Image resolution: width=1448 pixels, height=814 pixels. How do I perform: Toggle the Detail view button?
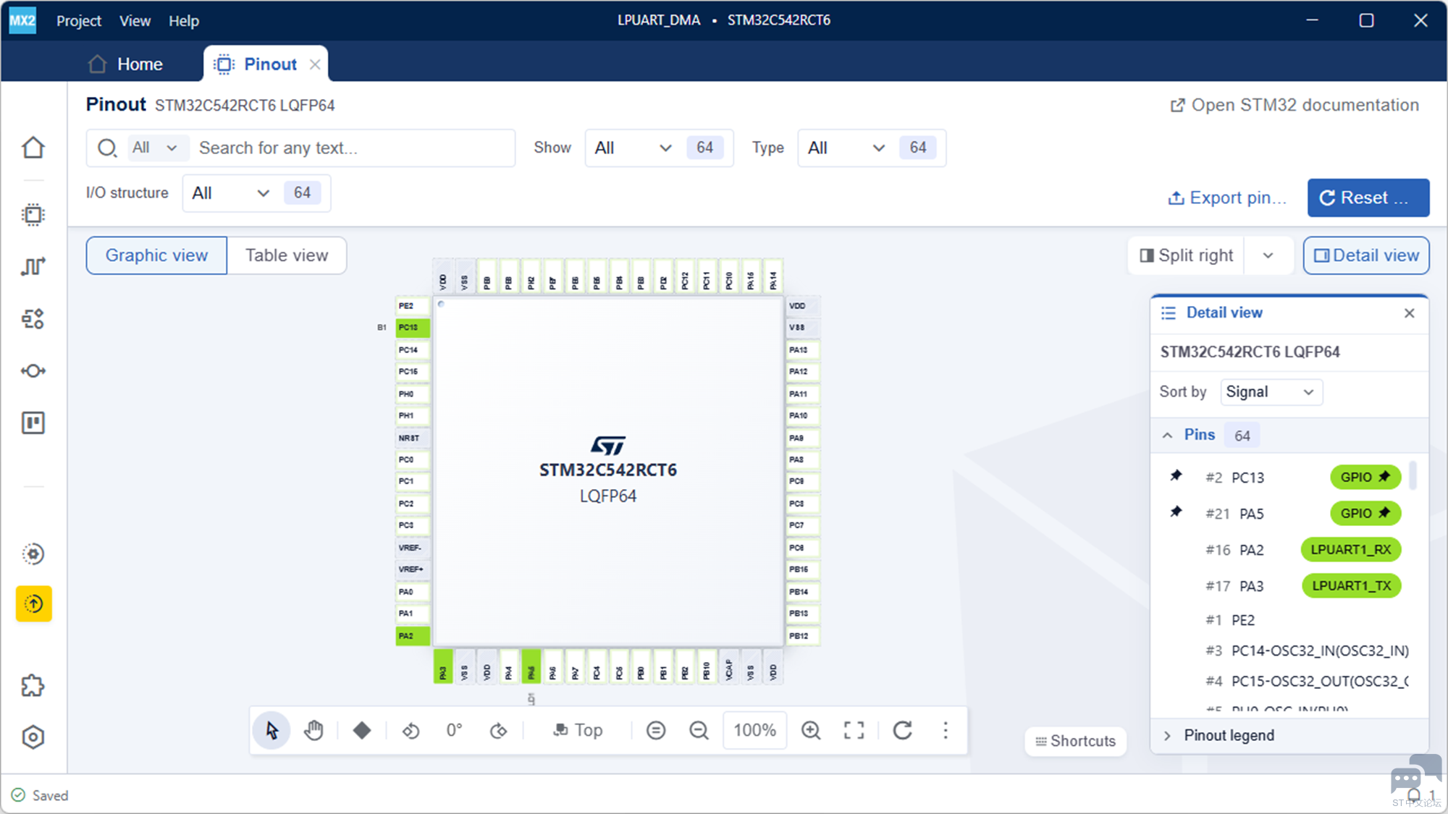coord(1366,255)
